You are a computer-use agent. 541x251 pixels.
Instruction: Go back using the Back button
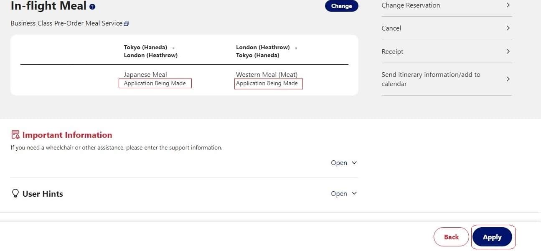(x=451, y=237)
